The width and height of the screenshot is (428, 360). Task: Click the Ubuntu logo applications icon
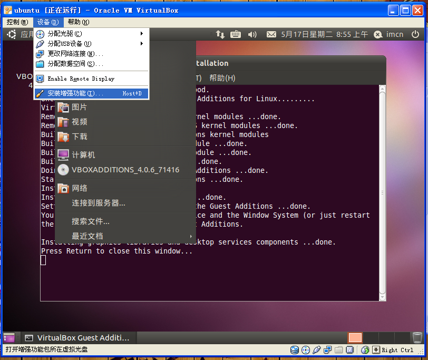point(12,34)
